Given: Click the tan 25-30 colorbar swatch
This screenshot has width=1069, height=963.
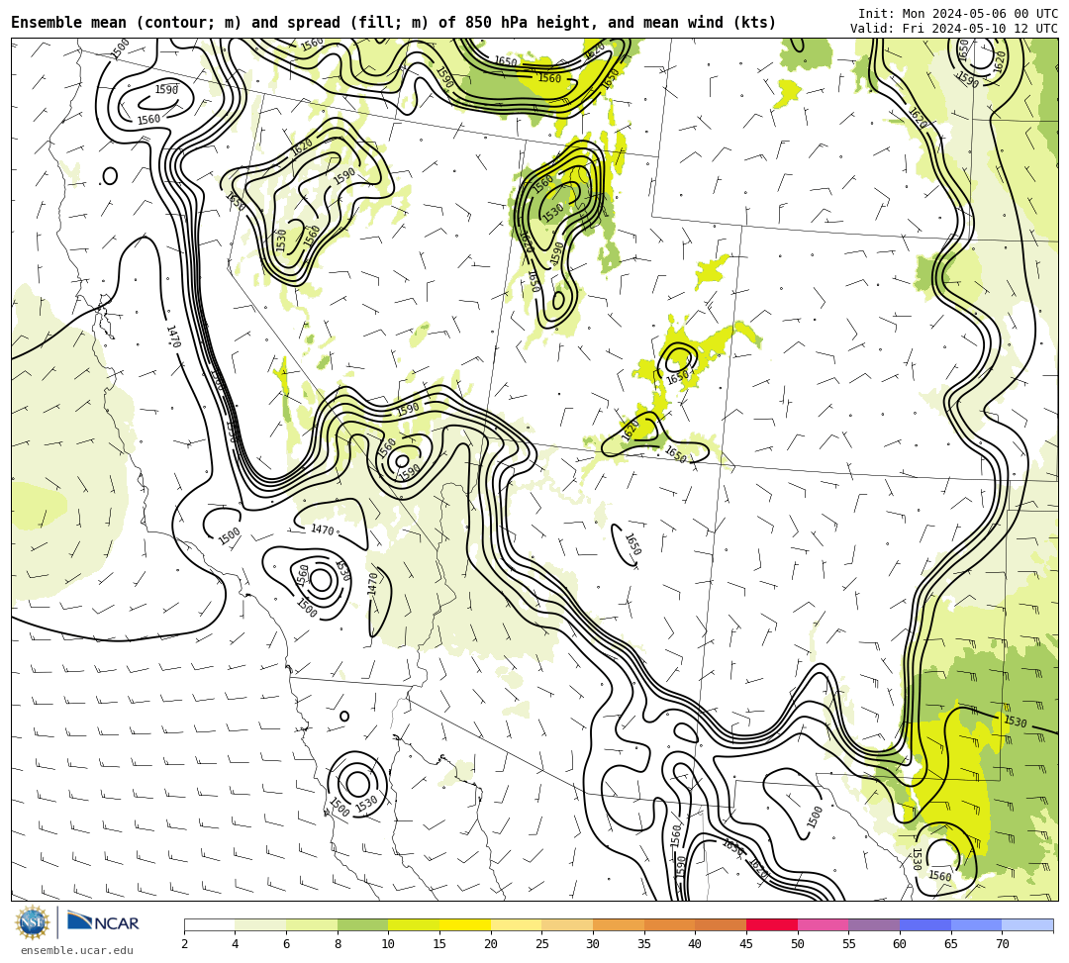Looking at the screenshot, I should [x=567, y=924].
